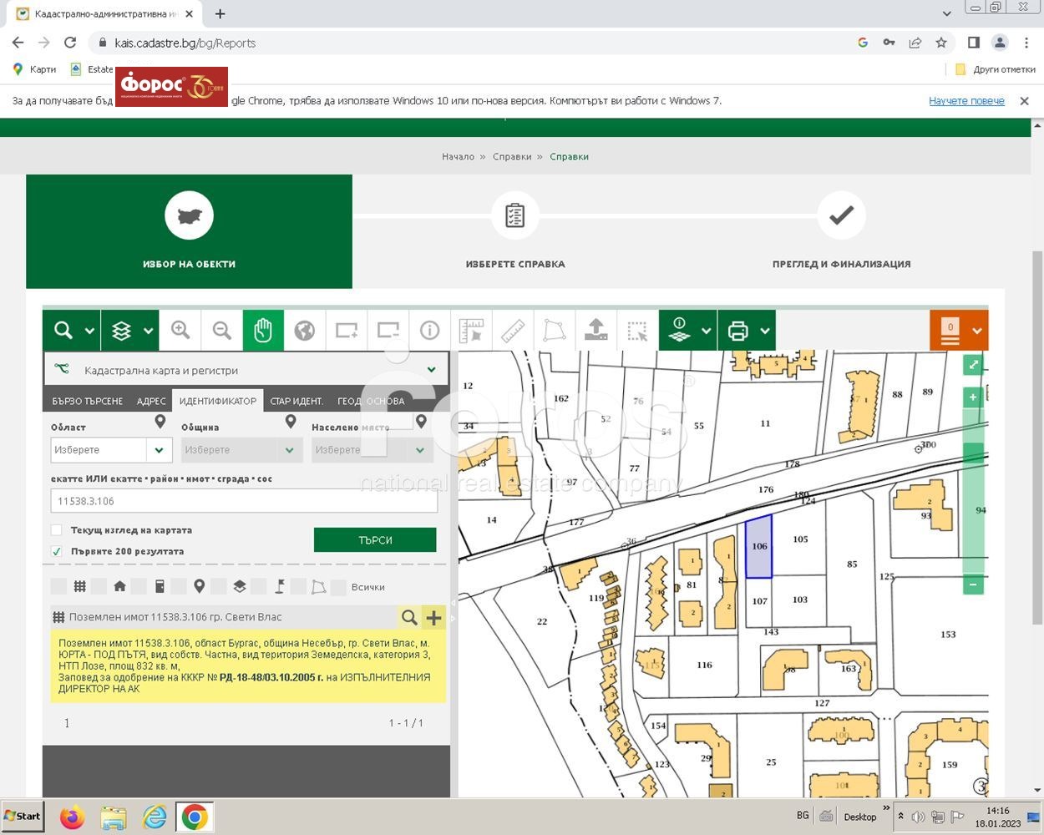Toggle the door unit filter checkbox
Image resolution: width=1044 pixels, height=835 pixels.
point(139,587)
